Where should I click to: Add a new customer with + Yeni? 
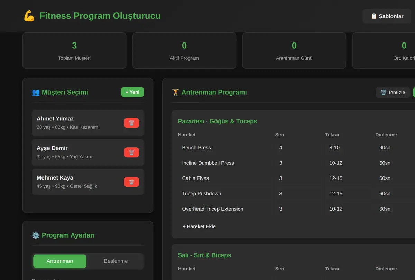click(x=132, y=92)
